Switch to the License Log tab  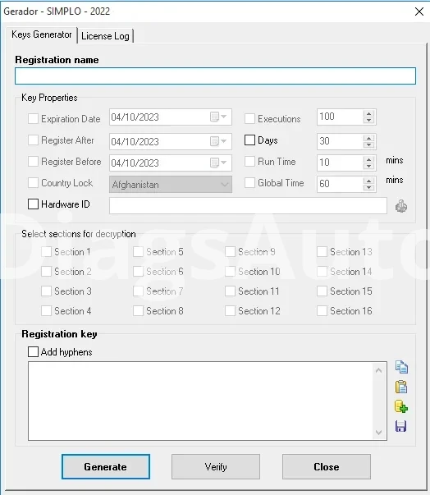105,36
